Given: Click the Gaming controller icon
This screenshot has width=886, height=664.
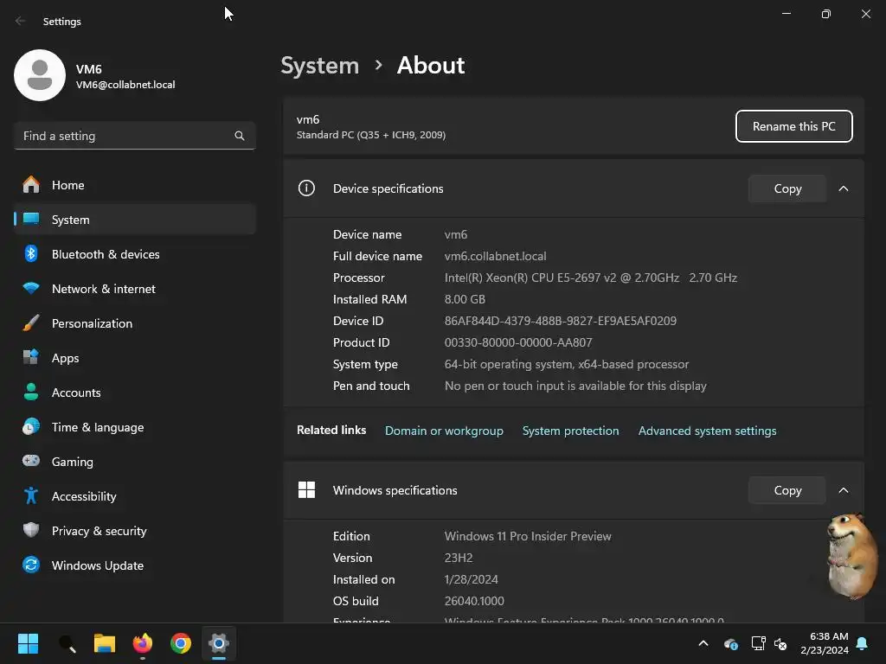Looking at the screenshot, I should point(31,461).
